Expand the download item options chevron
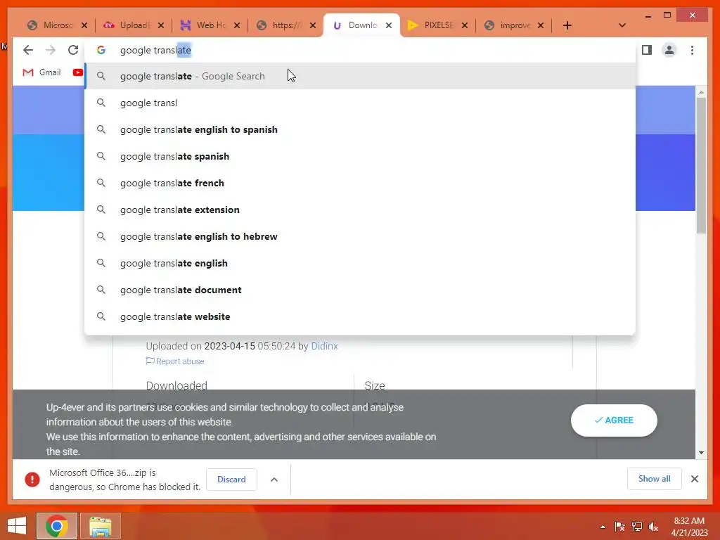The image size is (720, 540). click(x=274, y=480)
